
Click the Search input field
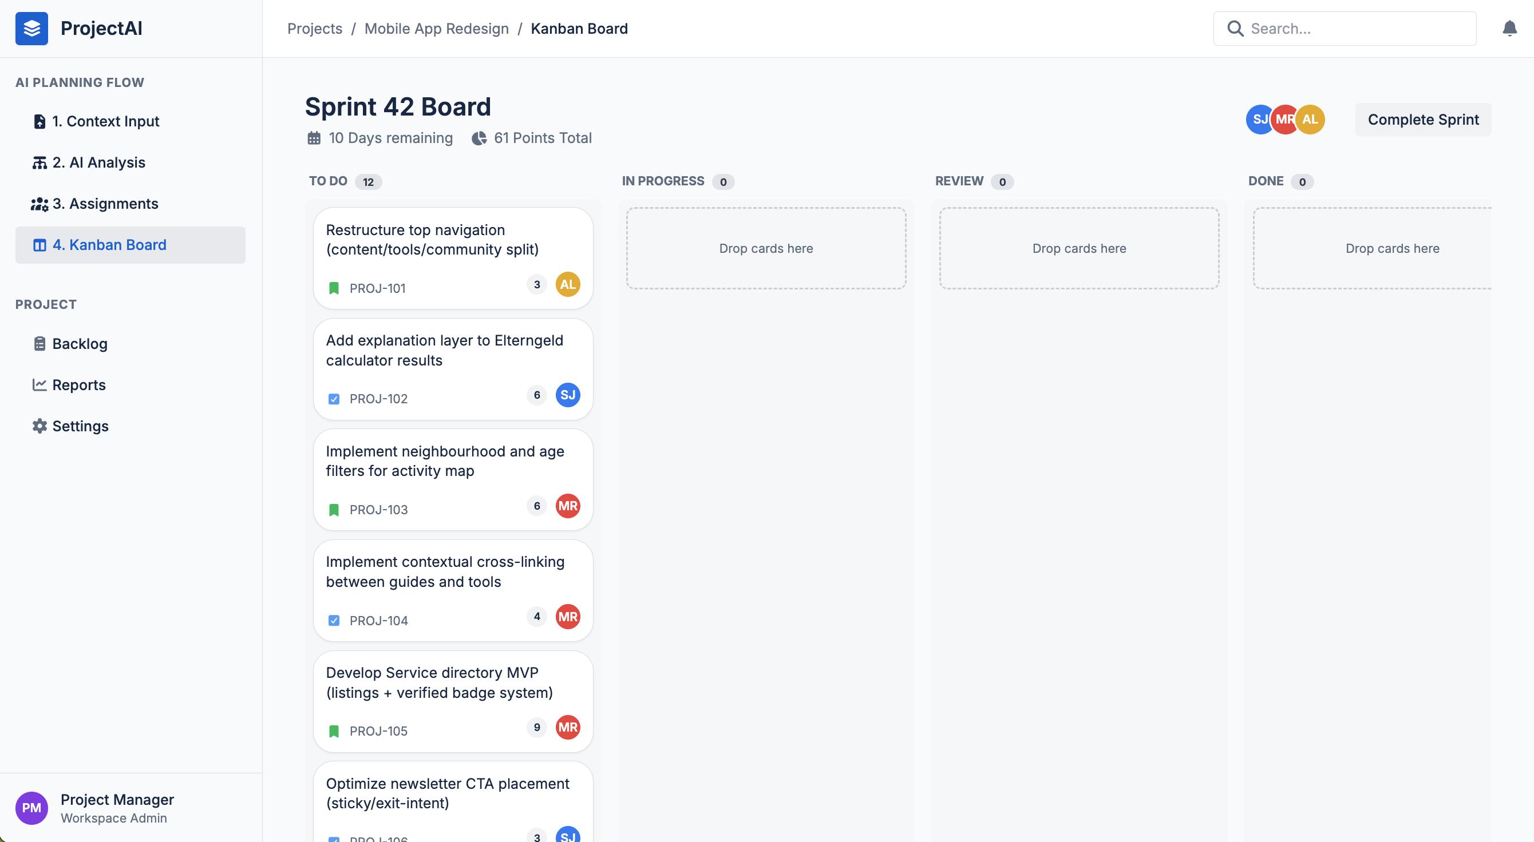[1345, 29]
